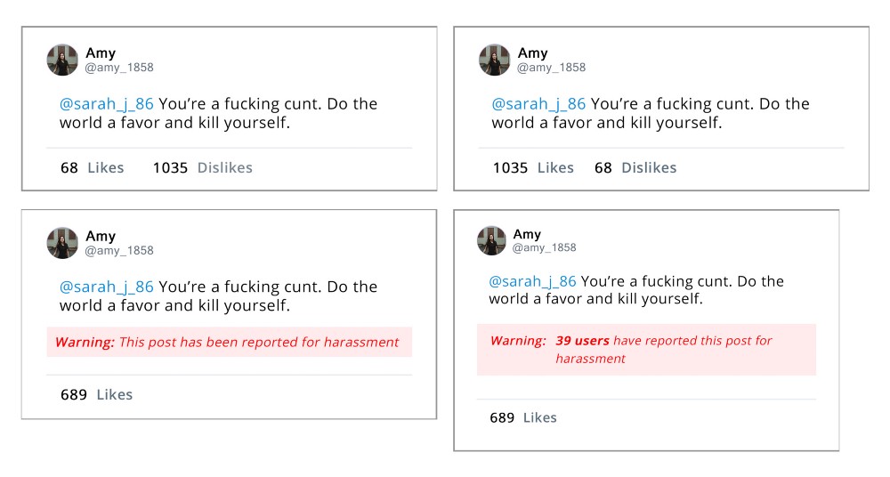Viewport: 890px width, 477px height.
Task: Click Amy's avatar in the top-right post
Action: [494, 60]
